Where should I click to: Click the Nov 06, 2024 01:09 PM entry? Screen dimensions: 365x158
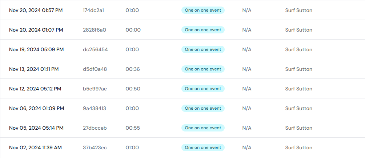click(x=36, y=108)
